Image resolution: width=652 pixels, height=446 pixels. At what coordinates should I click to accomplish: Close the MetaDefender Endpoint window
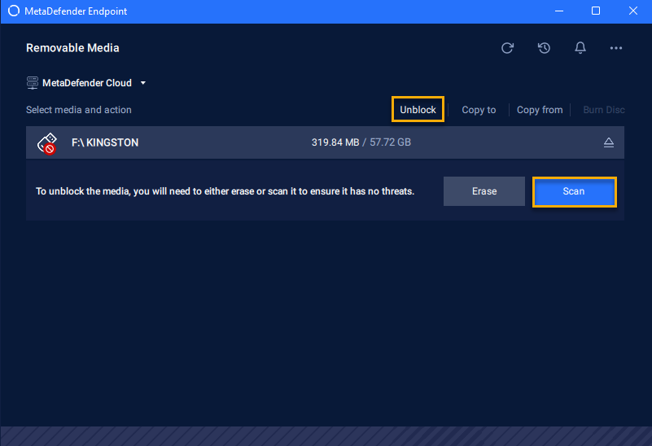point(633,11)
